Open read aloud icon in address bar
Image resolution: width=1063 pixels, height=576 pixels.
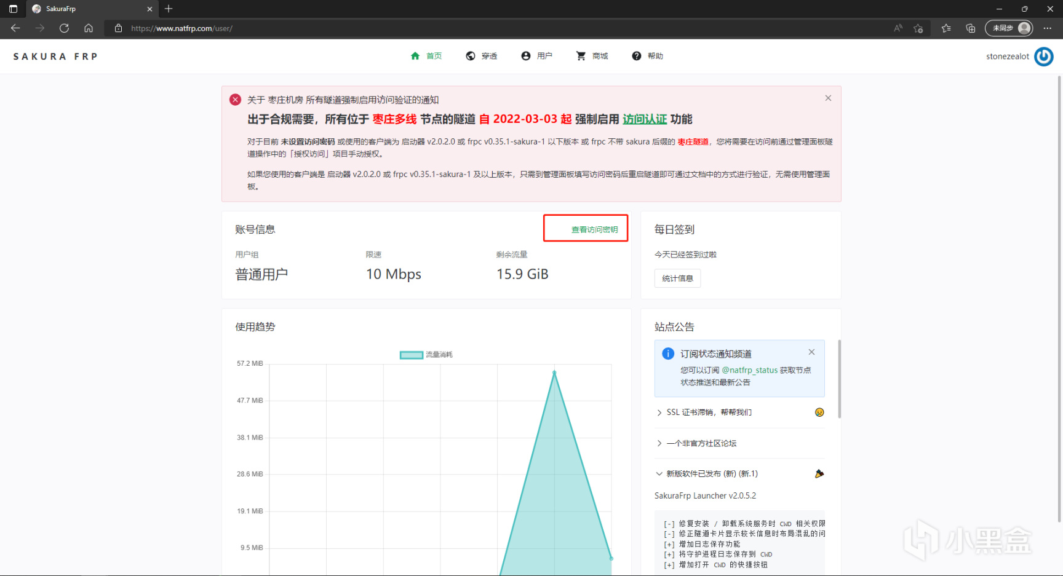[x=898, y=28]
